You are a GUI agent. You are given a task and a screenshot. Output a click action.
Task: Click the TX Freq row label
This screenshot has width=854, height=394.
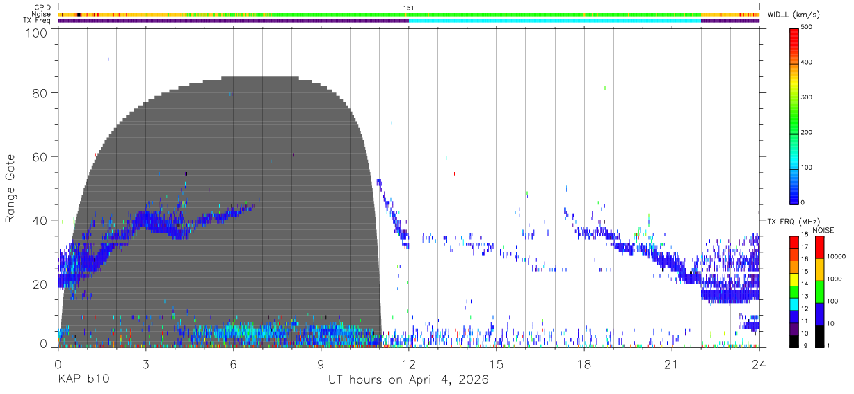pyautogui.click(x=38, y=20)
